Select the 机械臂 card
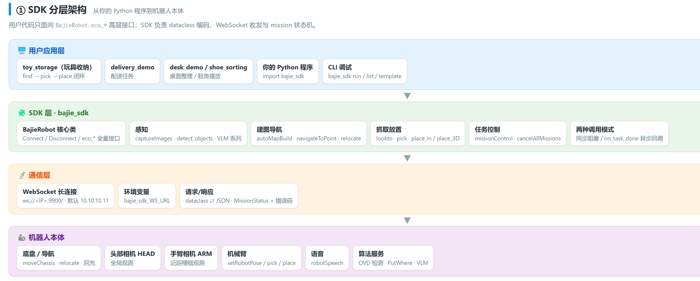 (x=261, y=258)
